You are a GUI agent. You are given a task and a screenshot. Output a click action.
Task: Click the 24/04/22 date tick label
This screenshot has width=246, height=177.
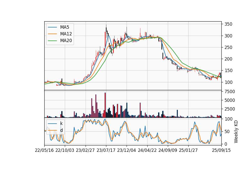point(147,150)
